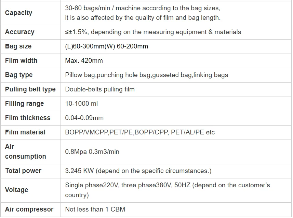Click the Capacity row label

18,13
